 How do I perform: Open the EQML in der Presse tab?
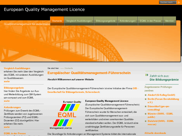click(150, 21)
